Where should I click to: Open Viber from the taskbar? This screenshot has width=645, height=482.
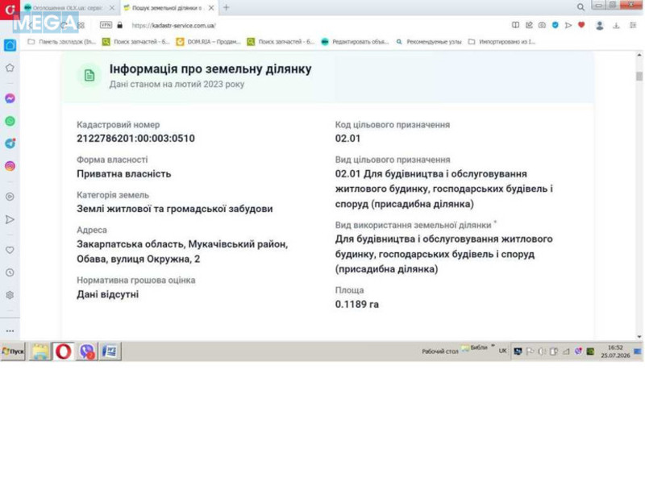point(87,351)
